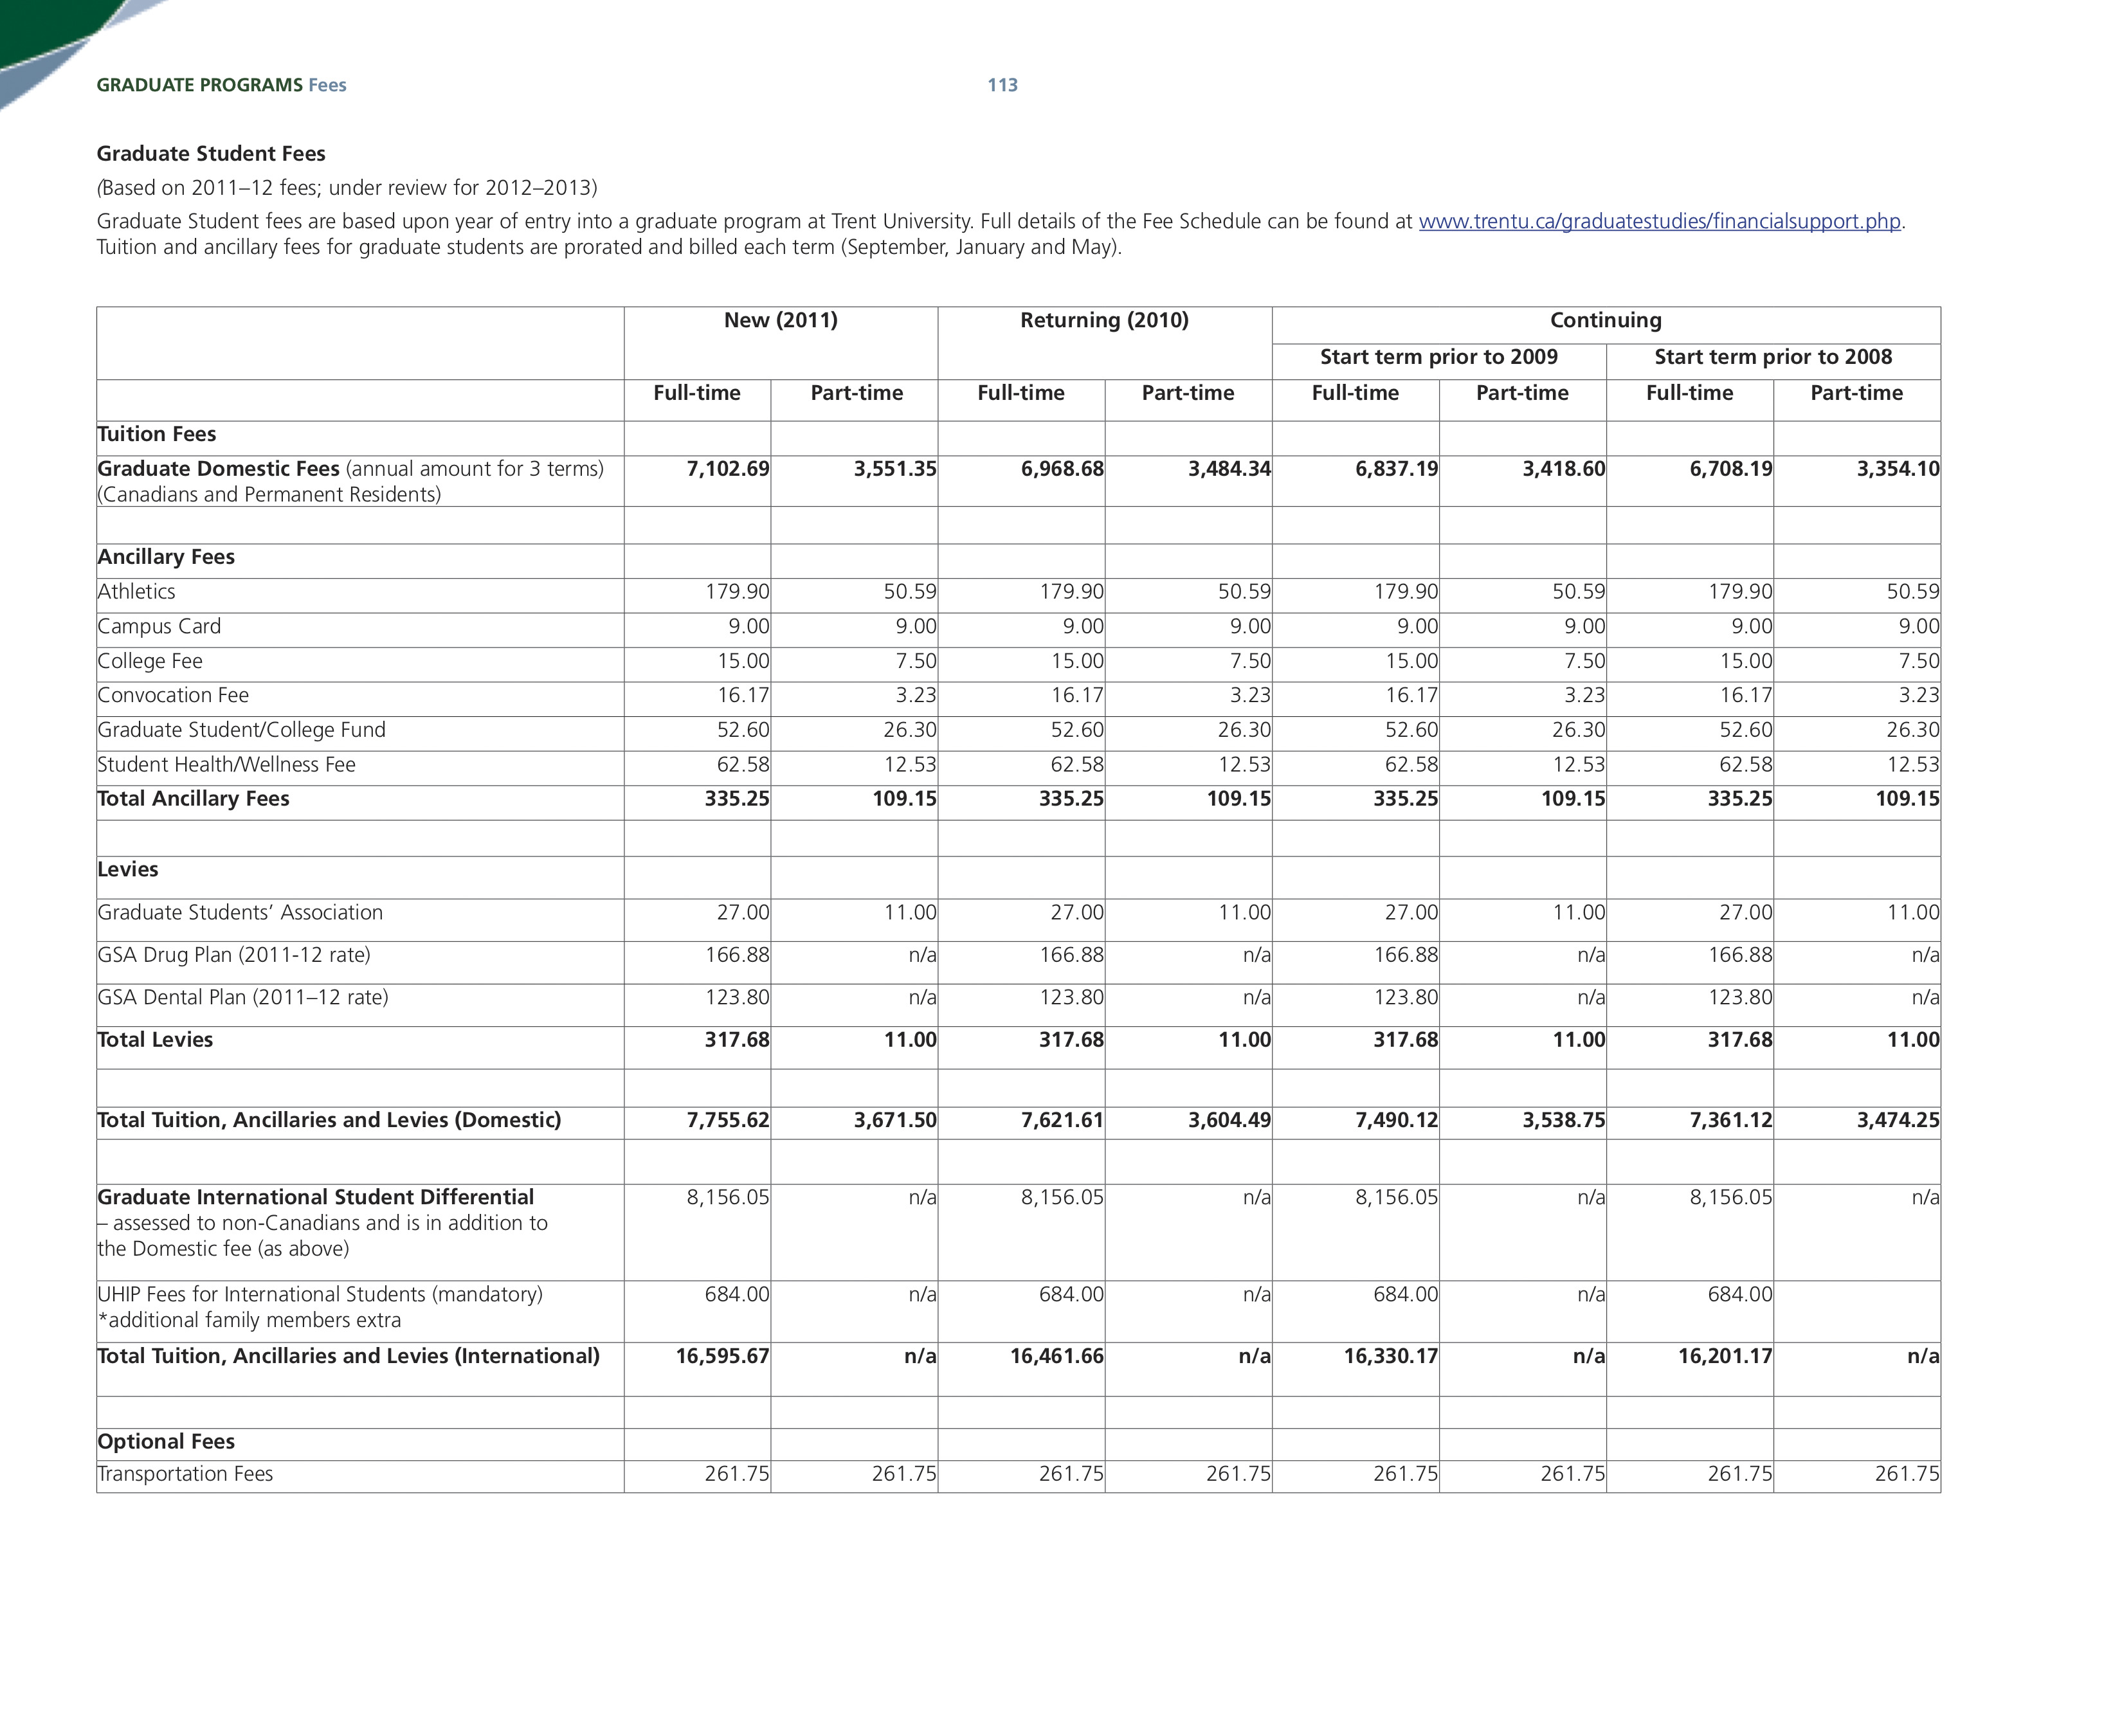Select the "Continuing" column header
The width and height of the screenshot is (2122, 1736).
tap(1606, 320)
